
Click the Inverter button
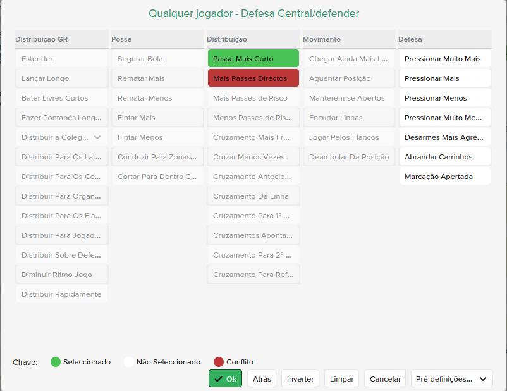click(300, 378)
